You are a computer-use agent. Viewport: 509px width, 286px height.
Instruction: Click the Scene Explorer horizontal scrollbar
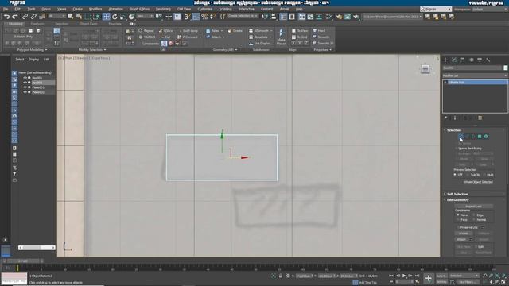(x=37, y=248)
